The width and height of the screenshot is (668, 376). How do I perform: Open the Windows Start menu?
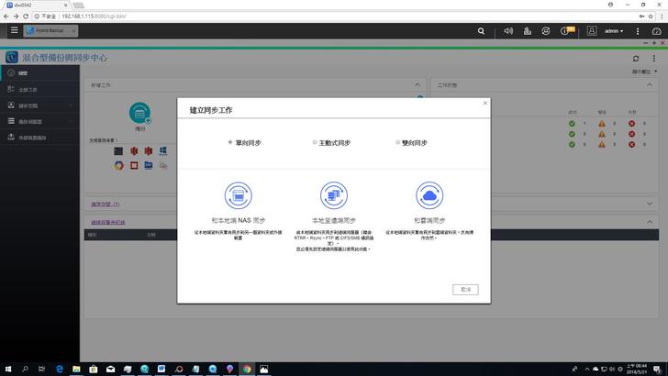(x=8, y=369)
